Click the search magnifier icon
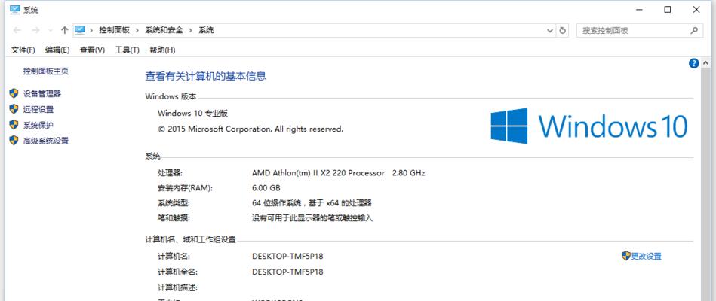This screenshot has height=301, width=716. (x=693, y=31)
